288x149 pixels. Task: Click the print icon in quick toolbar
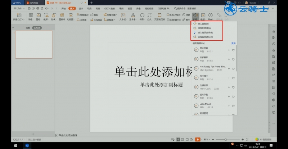(x=38, y=8)
